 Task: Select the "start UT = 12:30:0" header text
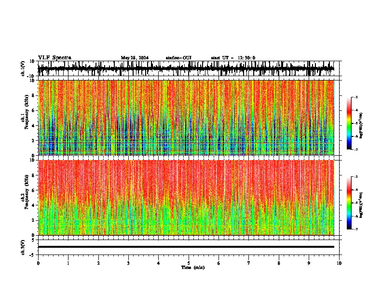coord(233,58)
